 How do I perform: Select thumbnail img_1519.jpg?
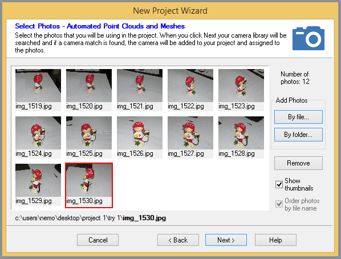(x=38, y=90)
